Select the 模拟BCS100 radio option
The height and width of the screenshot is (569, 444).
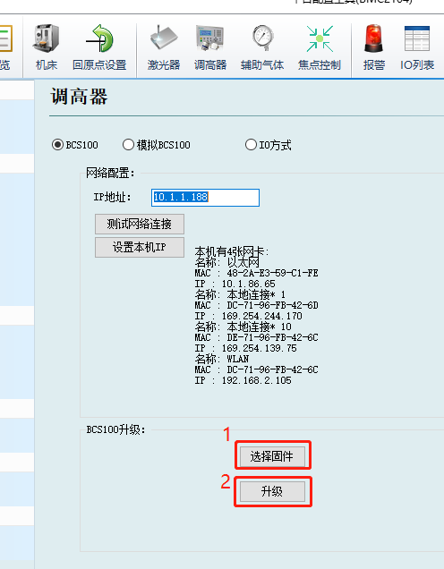(157, 145)
